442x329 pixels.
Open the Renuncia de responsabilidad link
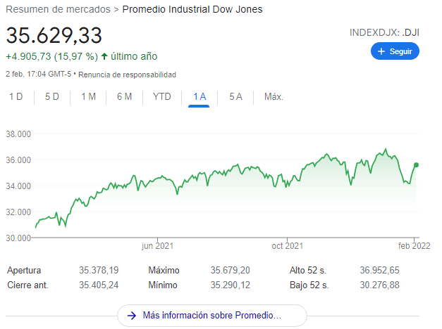click(127, 75)
